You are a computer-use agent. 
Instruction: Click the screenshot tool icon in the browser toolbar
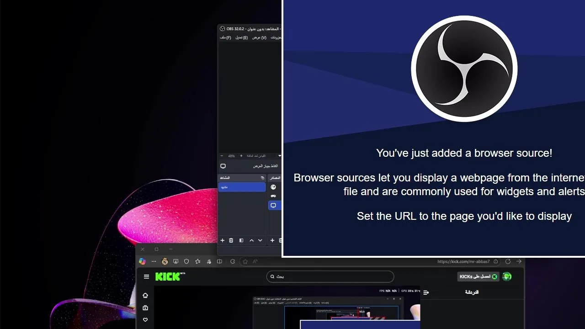point(175,261)
